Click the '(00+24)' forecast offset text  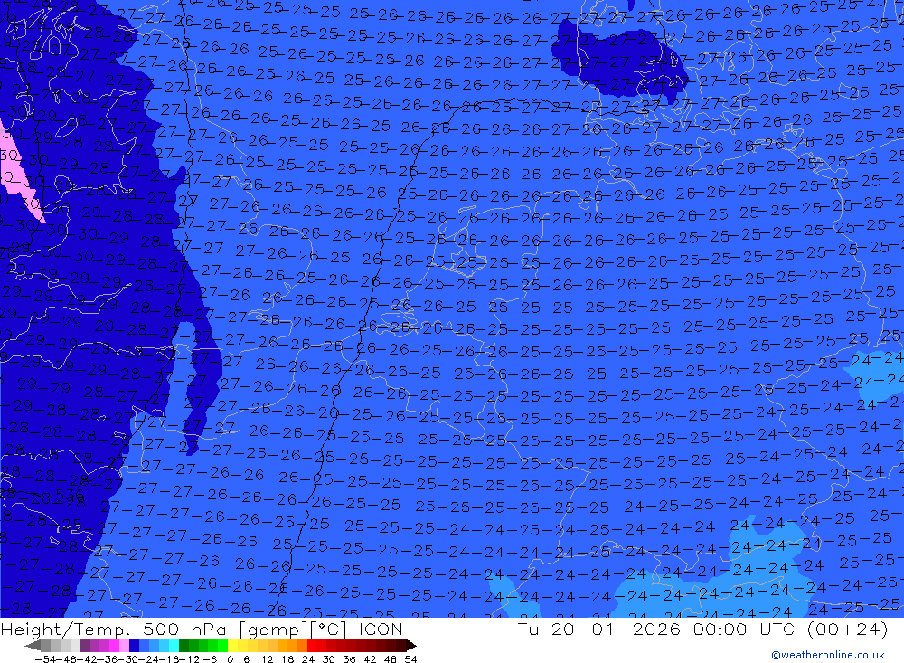click(848, 629)
